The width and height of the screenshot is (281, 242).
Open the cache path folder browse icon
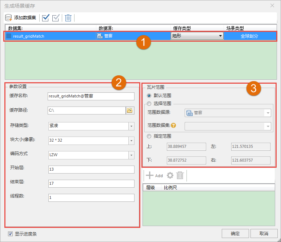click(x=130, y=110)
